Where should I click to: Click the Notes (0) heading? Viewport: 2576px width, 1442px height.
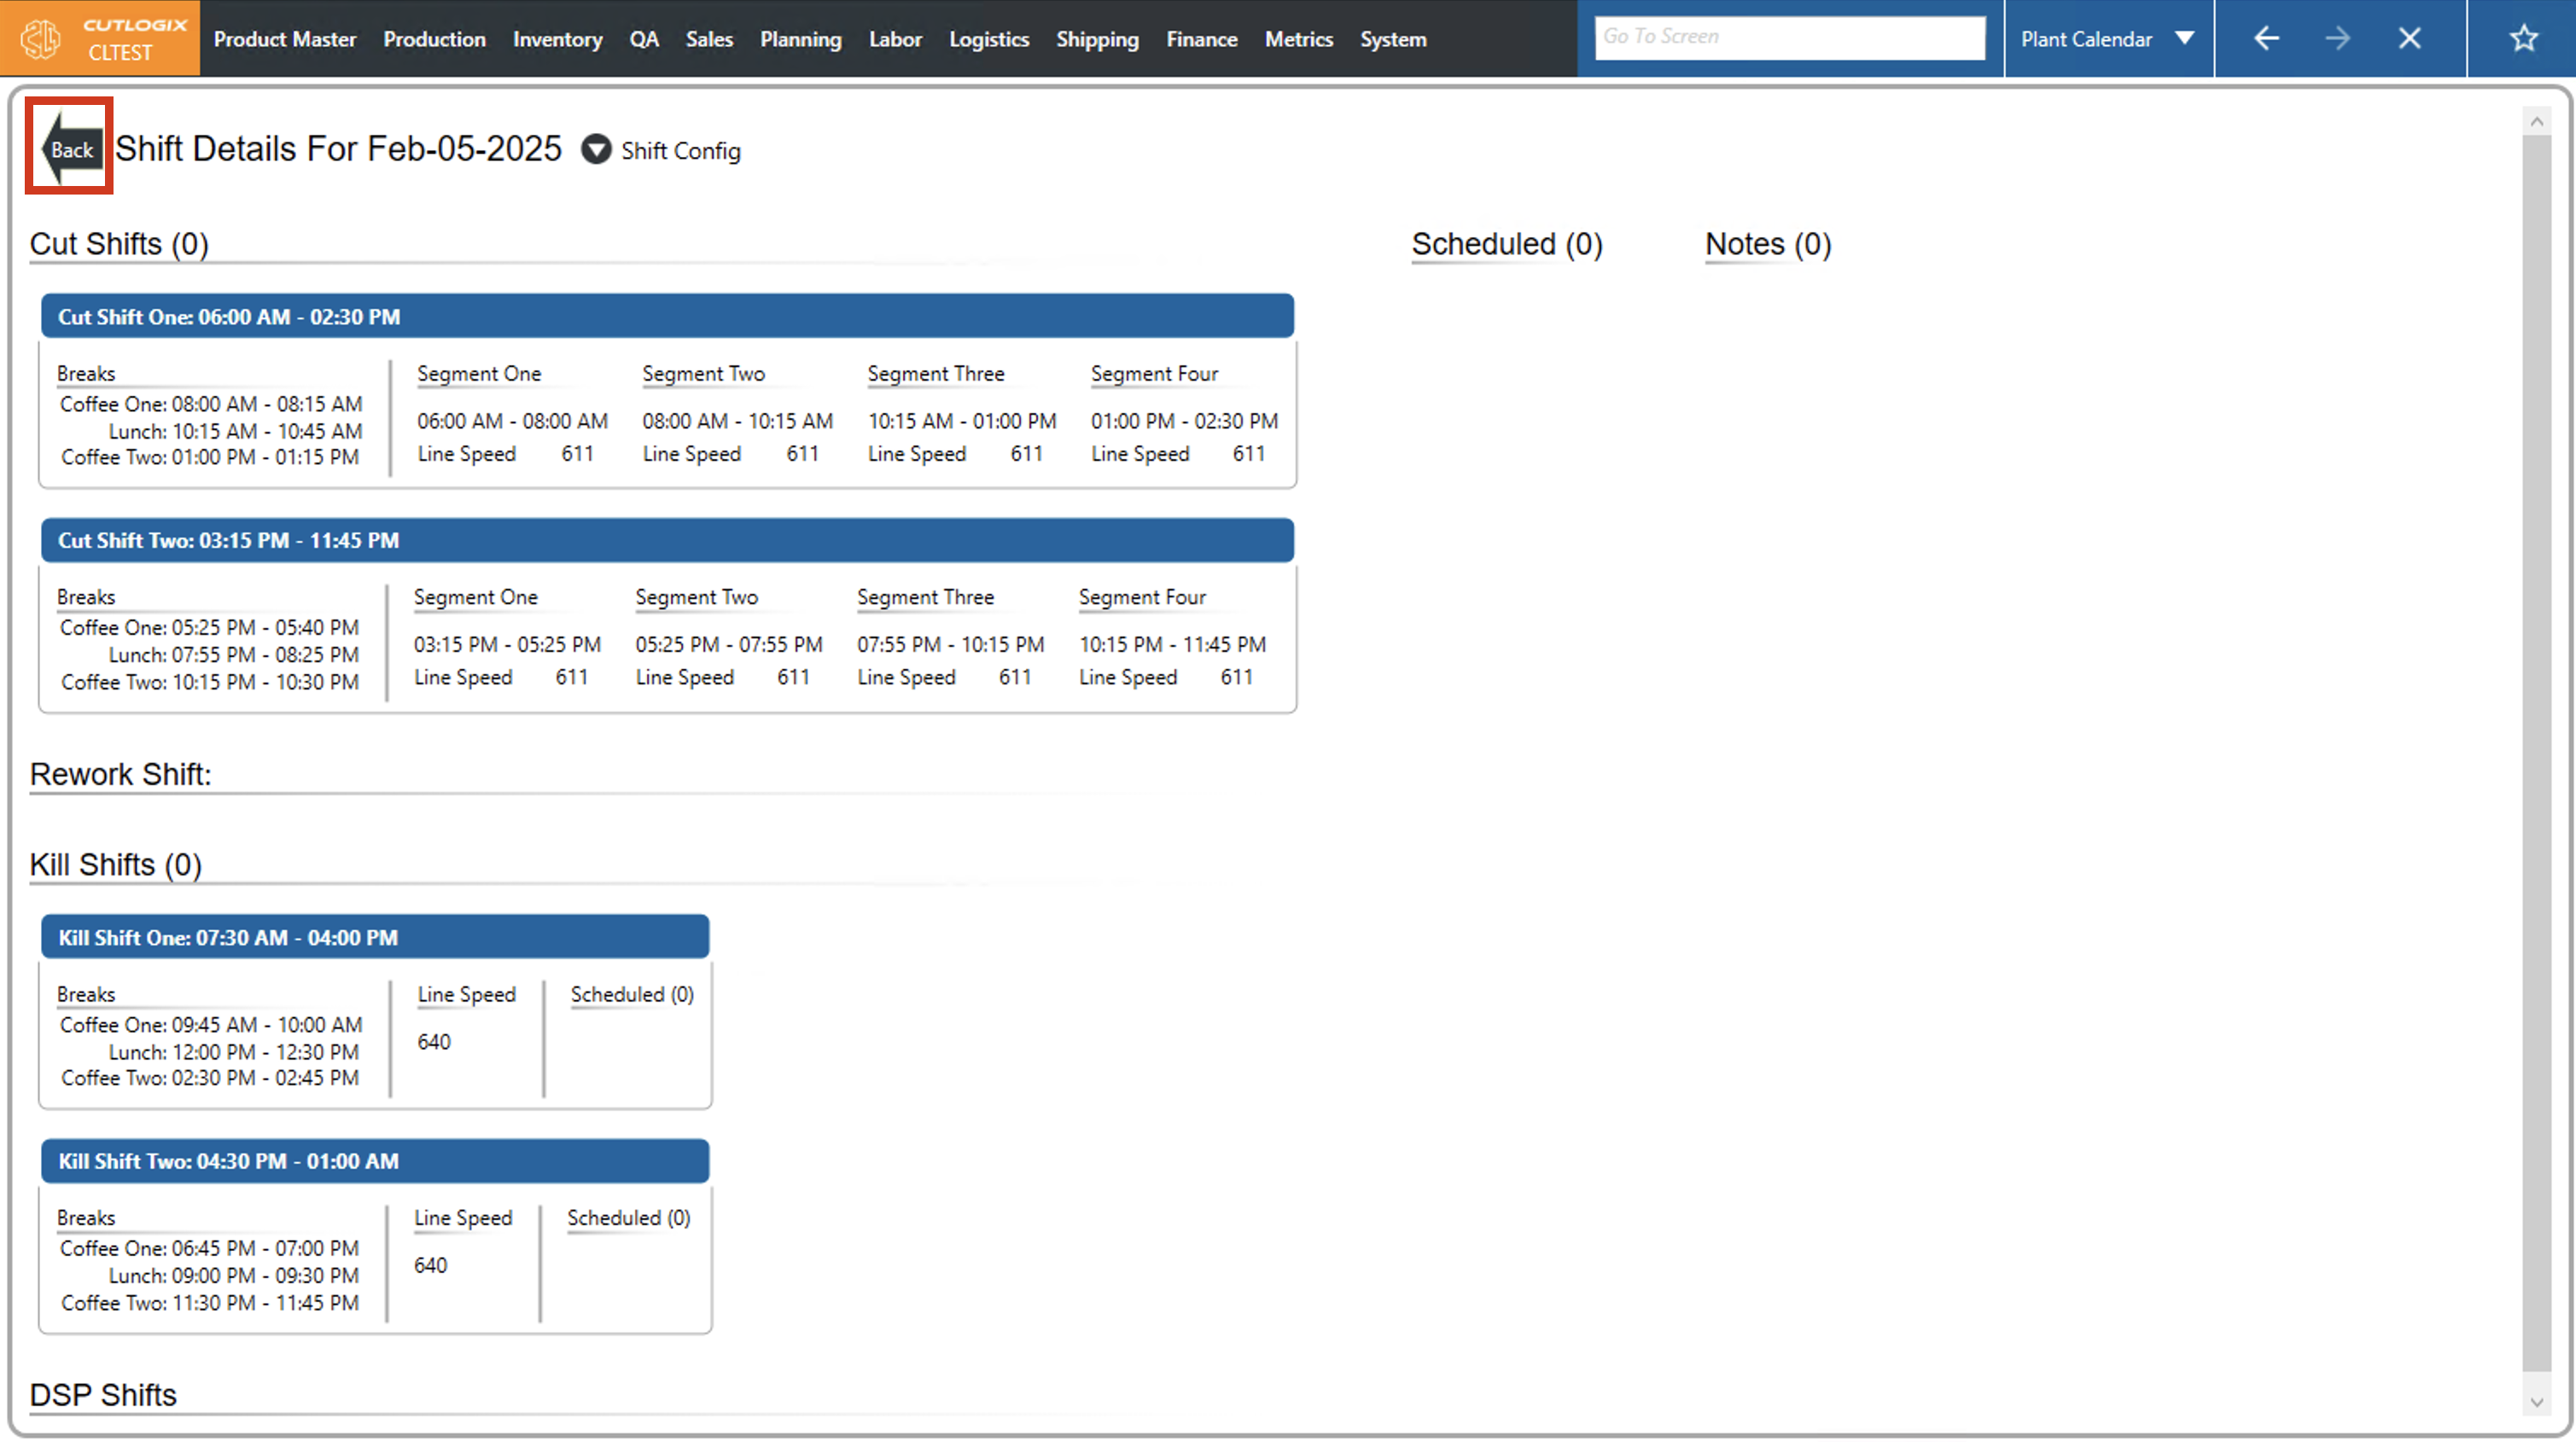point(1767,244)
